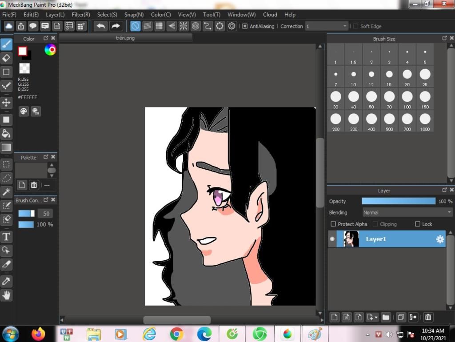Select the Move tool
Screen dimensions: 455x342
tap(6, 103)
